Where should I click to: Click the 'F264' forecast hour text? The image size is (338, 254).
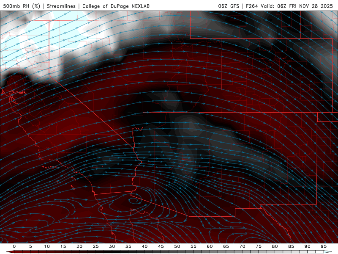click(252, 6)
